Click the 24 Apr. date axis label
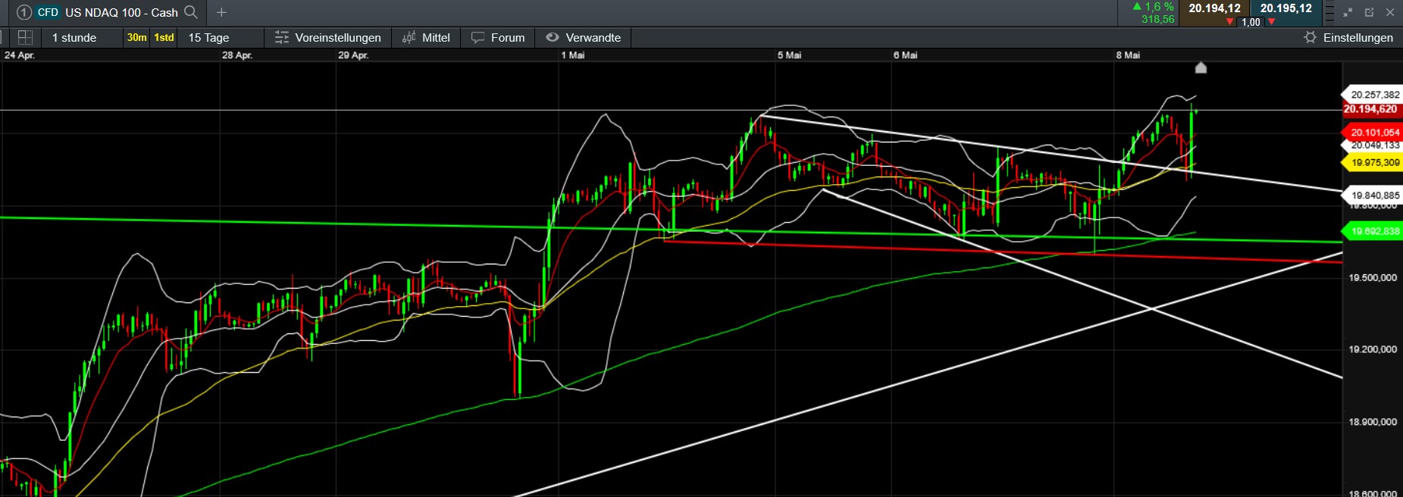 pos(20,55)
